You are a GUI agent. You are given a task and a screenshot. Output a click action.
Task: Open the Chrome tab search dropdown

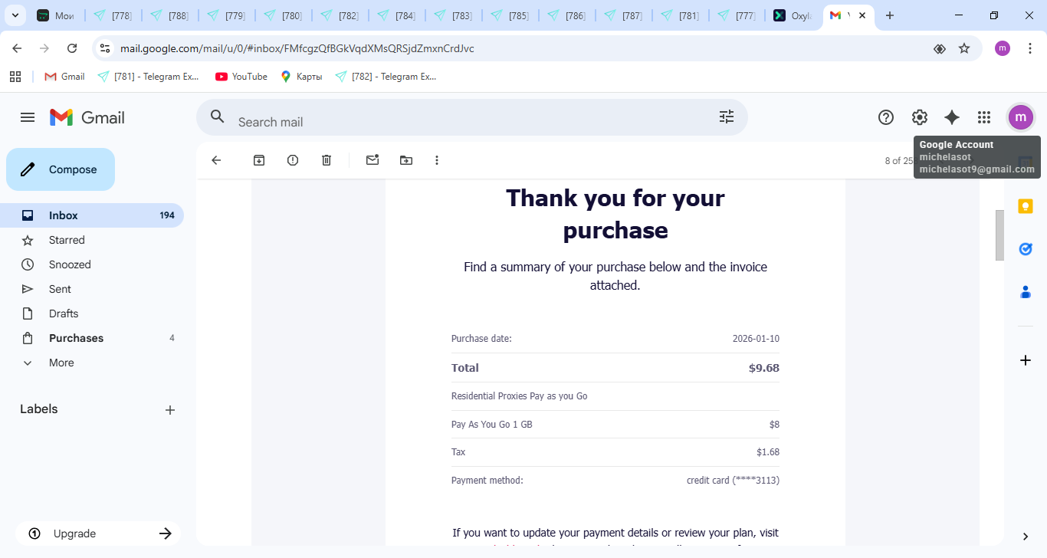(15, 15)
